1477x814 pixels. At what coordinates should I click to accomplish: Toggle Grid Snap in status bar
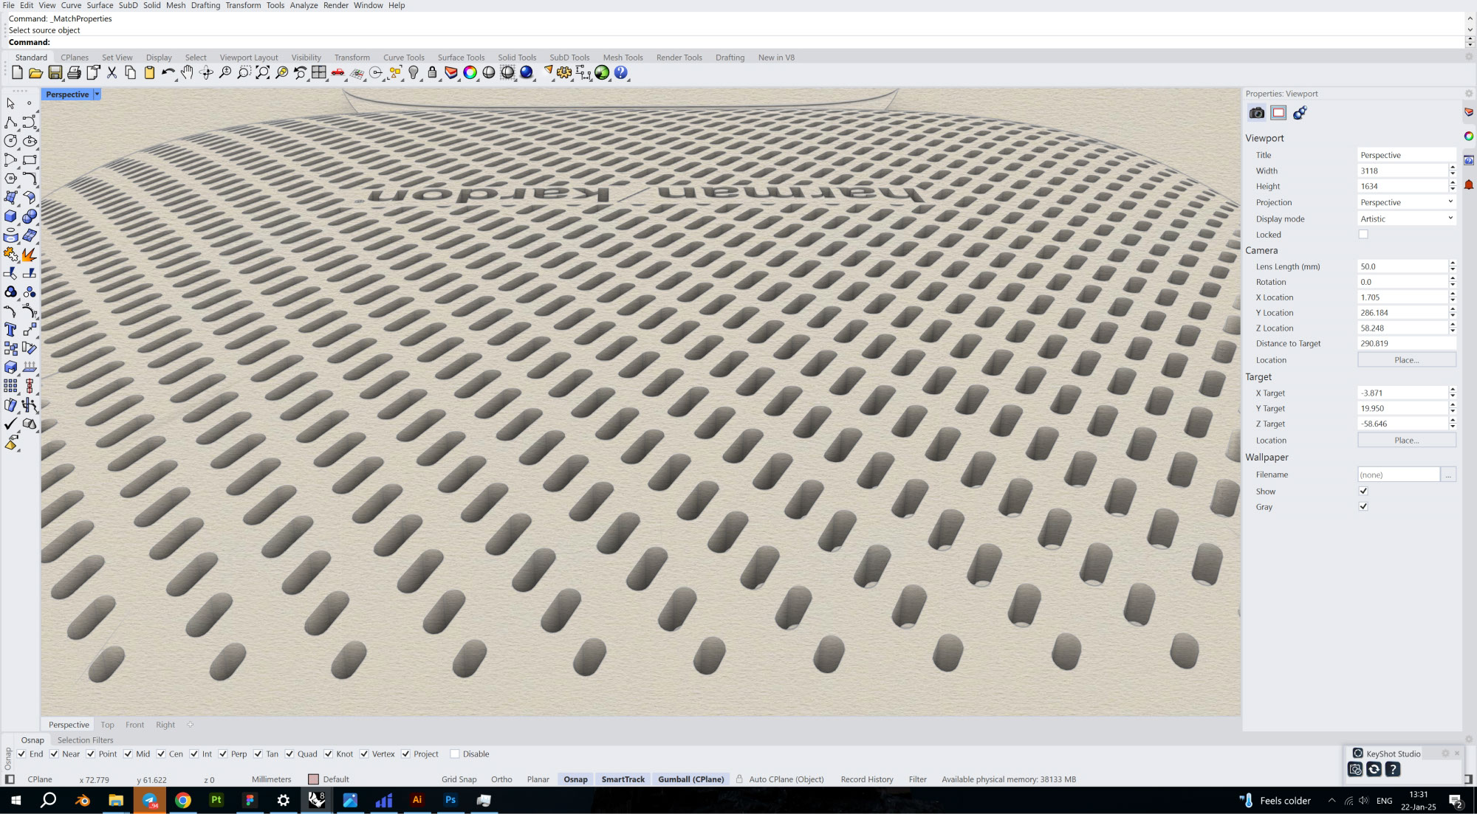[459, 779]
